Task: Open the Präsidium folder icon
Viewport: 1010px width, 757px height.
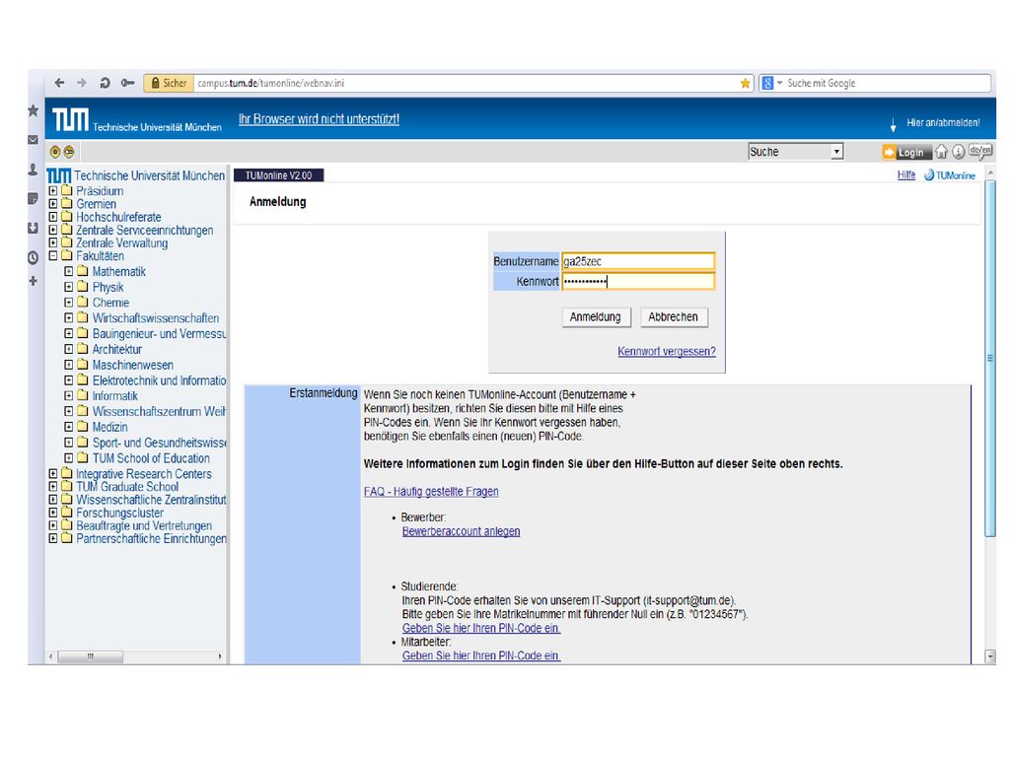Action: click(66, 190)
